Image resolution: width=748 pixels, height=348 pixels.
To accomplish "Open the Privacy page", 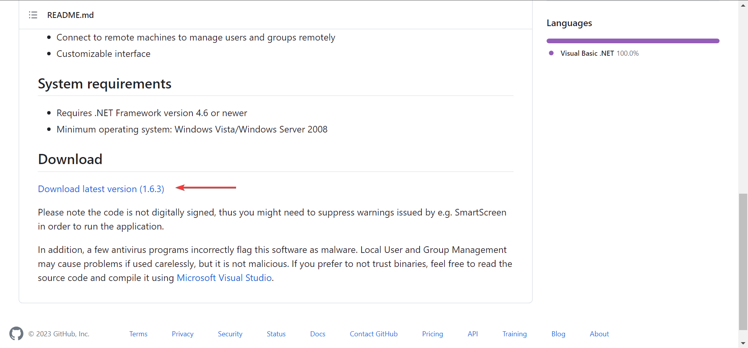I will pos(182,334).
